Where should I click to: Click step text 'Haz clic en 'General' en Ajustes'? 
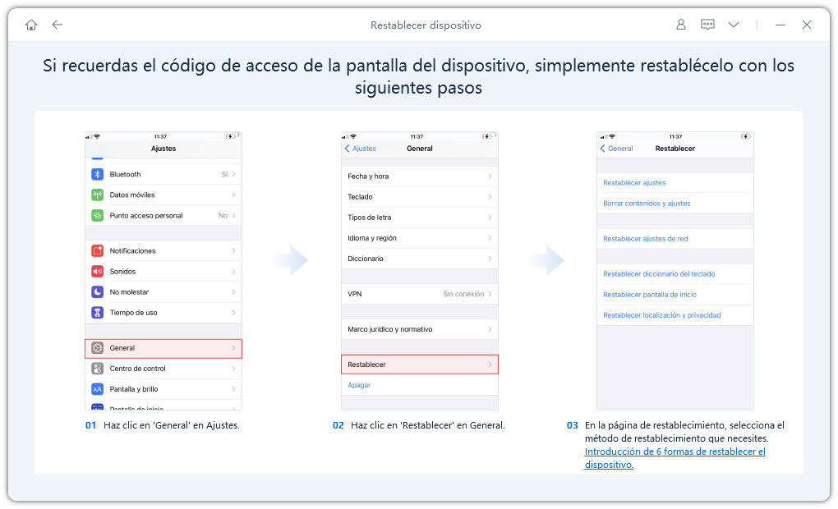click(x=171, y=425)
